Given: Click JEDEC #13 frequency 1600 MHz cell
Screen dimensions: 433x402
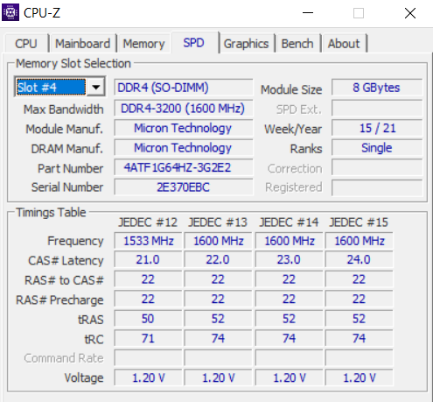Looking at the screenshot, I should [218, 241].
